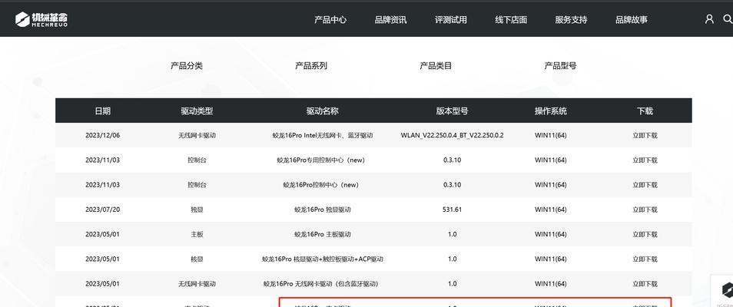Download 无线网卡驱动（包含蓝牙驱动）
This screenshot has height=307, width=733.
tap(645, 284)
